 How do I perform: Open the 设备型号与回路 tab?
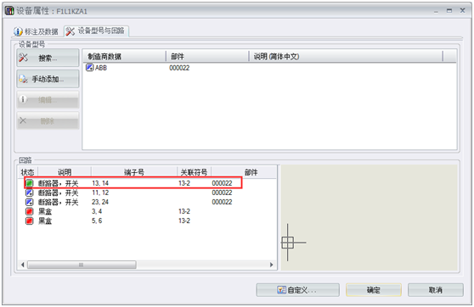97,31
